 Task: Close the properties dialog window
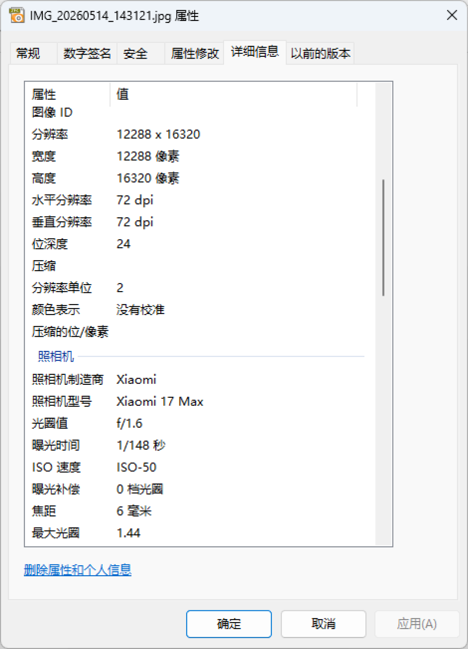pos(452,15)
